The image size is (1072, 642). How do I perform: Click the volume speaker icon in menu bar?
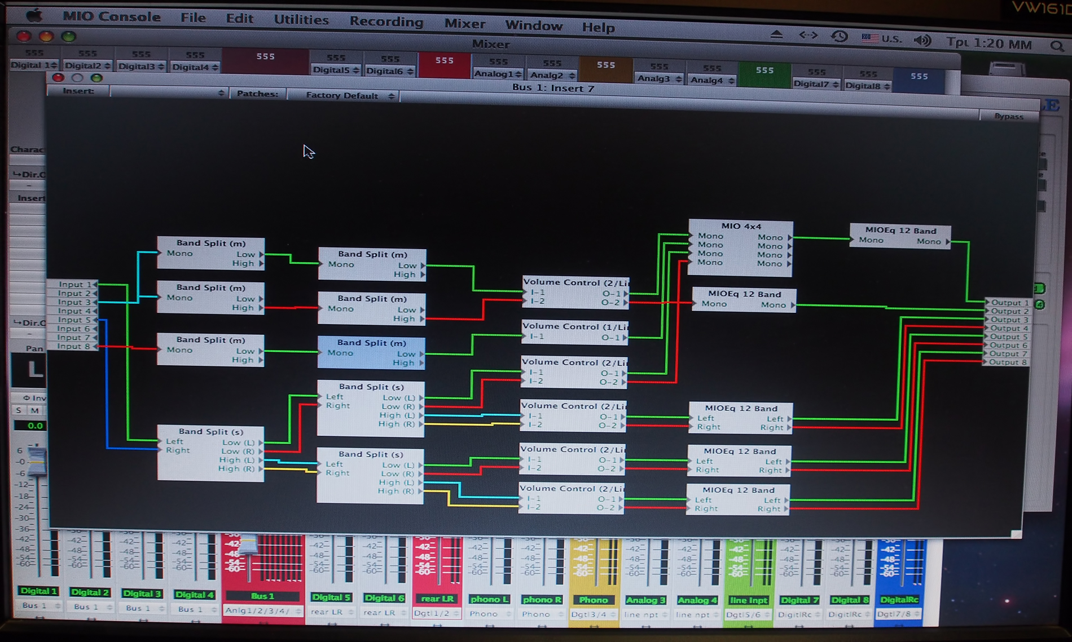tap(922, 40)
